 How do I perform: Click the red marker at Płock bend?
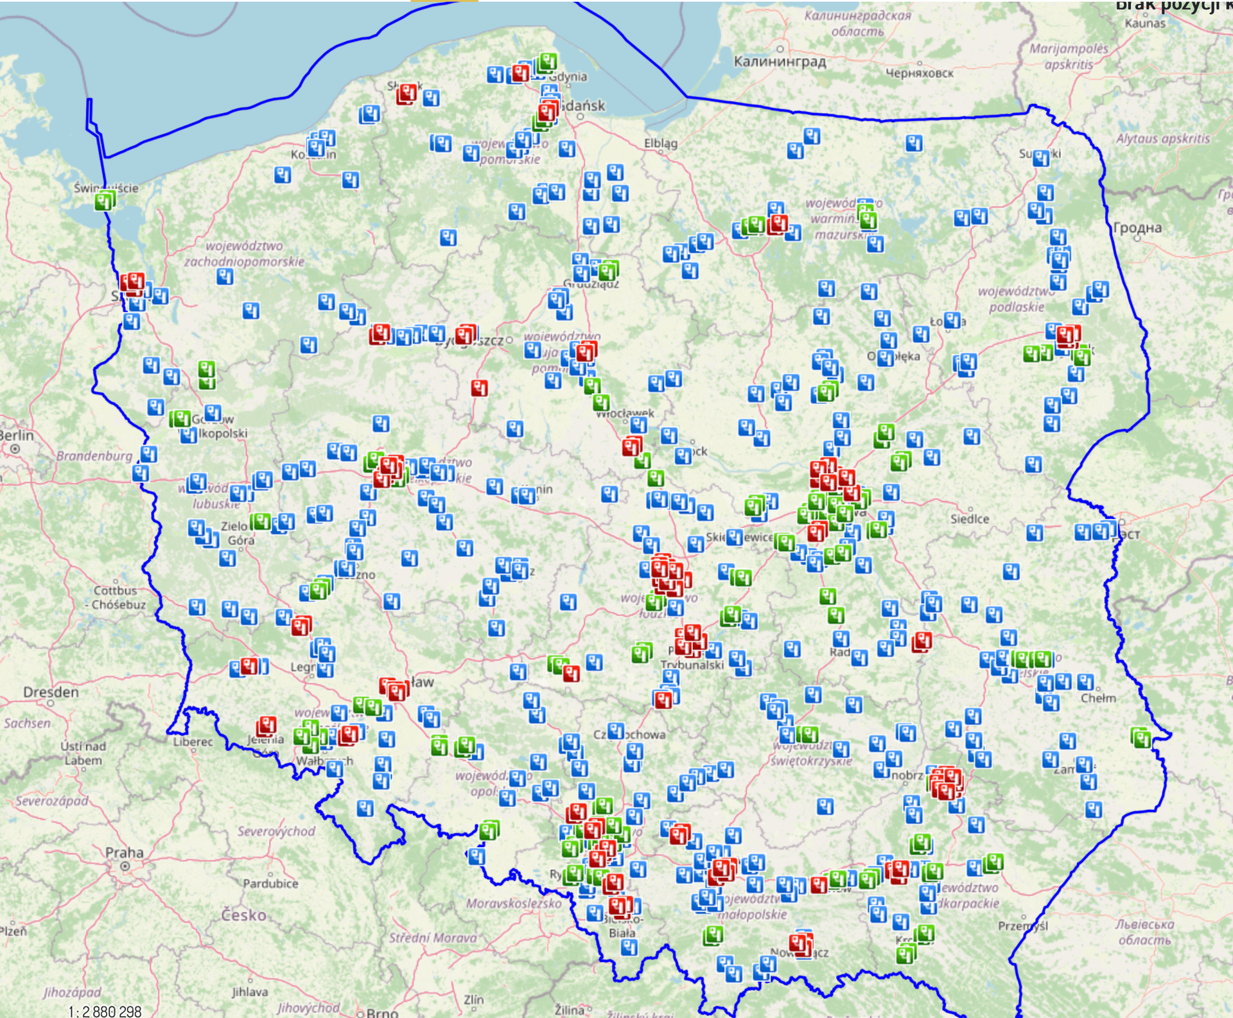point(632,446)
